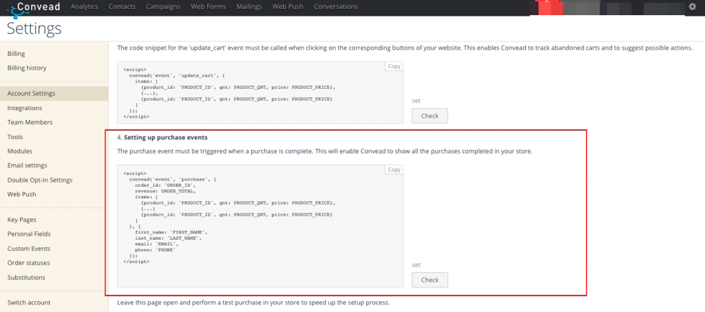The width and height of the screenshot is (705, 312).
Task: Open the Analytics menu
Action: pyautogui.click(x=85, y=7)
